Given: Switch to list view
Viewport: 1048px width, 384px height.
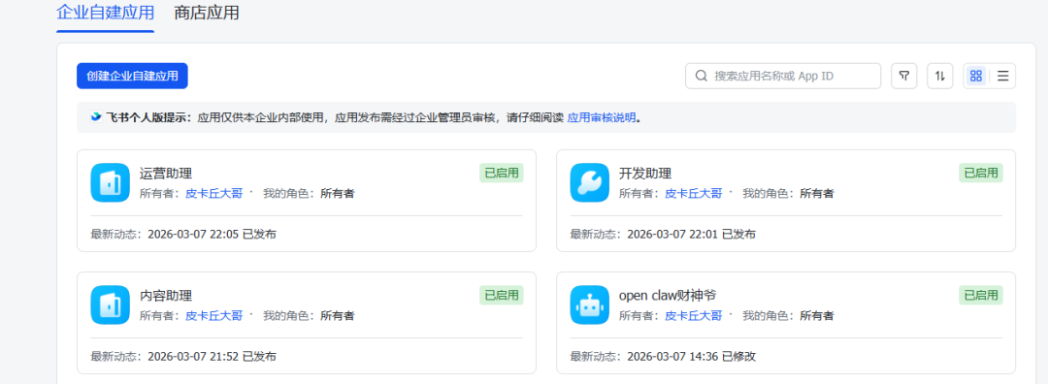Looking at the screenshot, I should coord(1002,77).
